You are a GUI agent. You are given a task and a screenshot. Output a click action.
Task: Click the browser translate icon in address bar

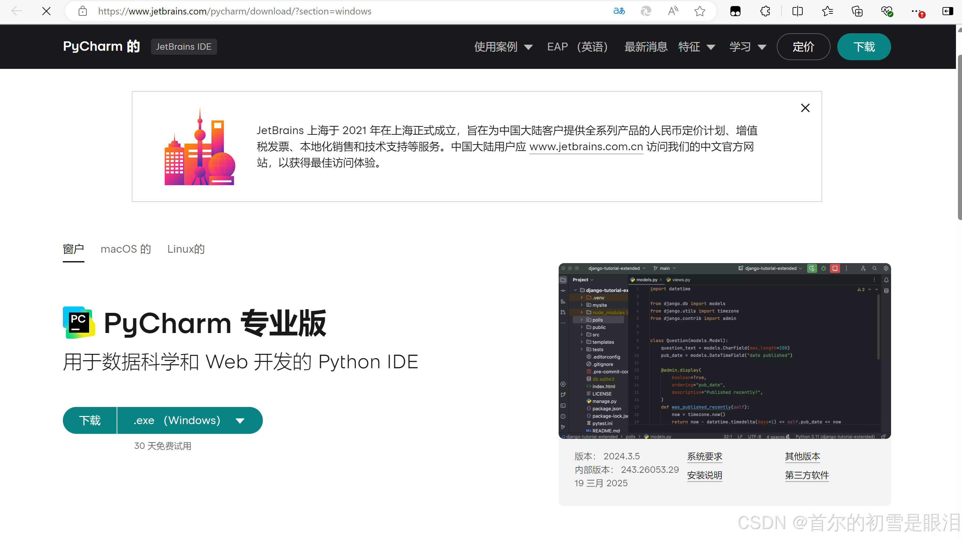tap(619, 11)
